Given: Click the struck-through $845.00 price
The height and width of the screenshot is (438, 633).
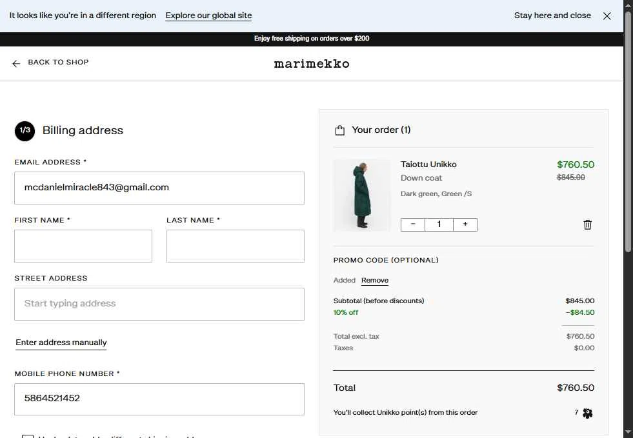Looking at the screenshot, I should [x=571, y=177].
